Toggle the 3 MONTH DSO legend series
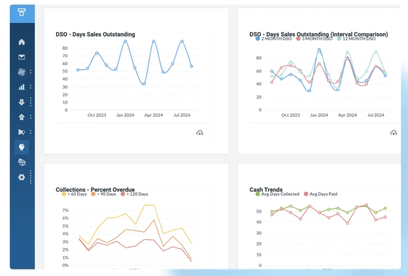This screenshot has width=408, height=276. tap(315, 39)
